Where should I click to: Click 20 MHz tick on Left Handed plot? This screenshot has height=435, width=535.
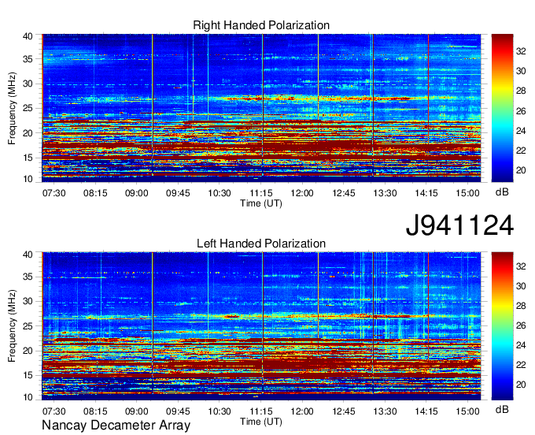28,351
